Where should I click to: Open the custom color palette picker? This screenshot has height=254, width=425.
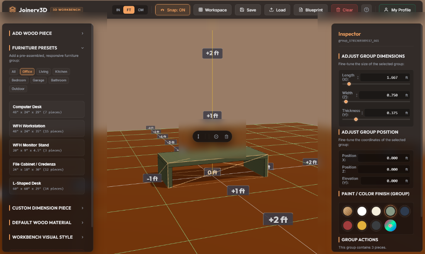pyautogui.click(x=390, y=225)
